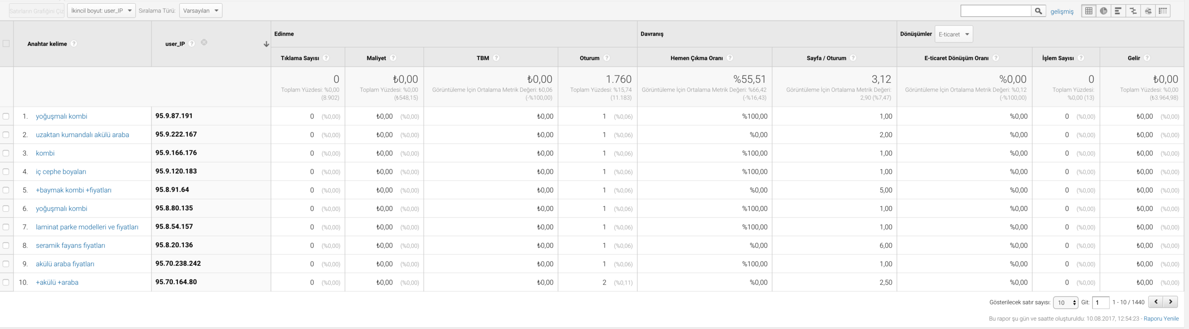Select IP address 95.9.87.191
This screenshot has width=1189, height=329.
tap(174, 116)
